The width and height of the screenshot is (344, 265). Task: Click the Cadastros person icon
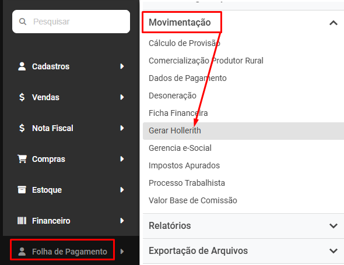(22, 66)
